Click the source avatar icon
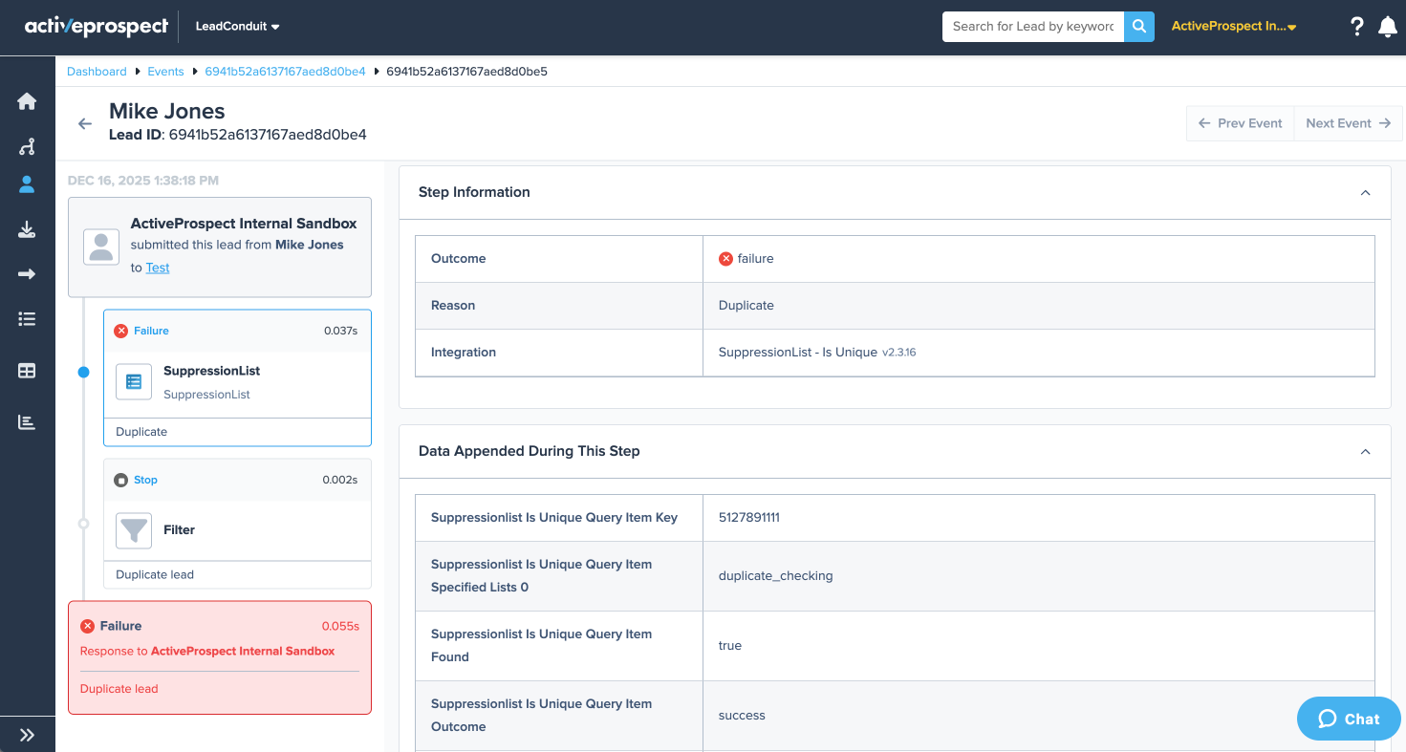The width and height of the screenshot is (1406, 752). (x=100, y=247)
